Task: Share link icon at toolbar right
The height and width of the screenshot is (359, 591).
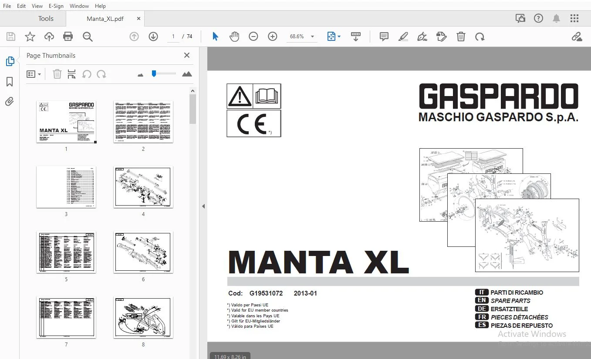Action: (x=577, y=37)
